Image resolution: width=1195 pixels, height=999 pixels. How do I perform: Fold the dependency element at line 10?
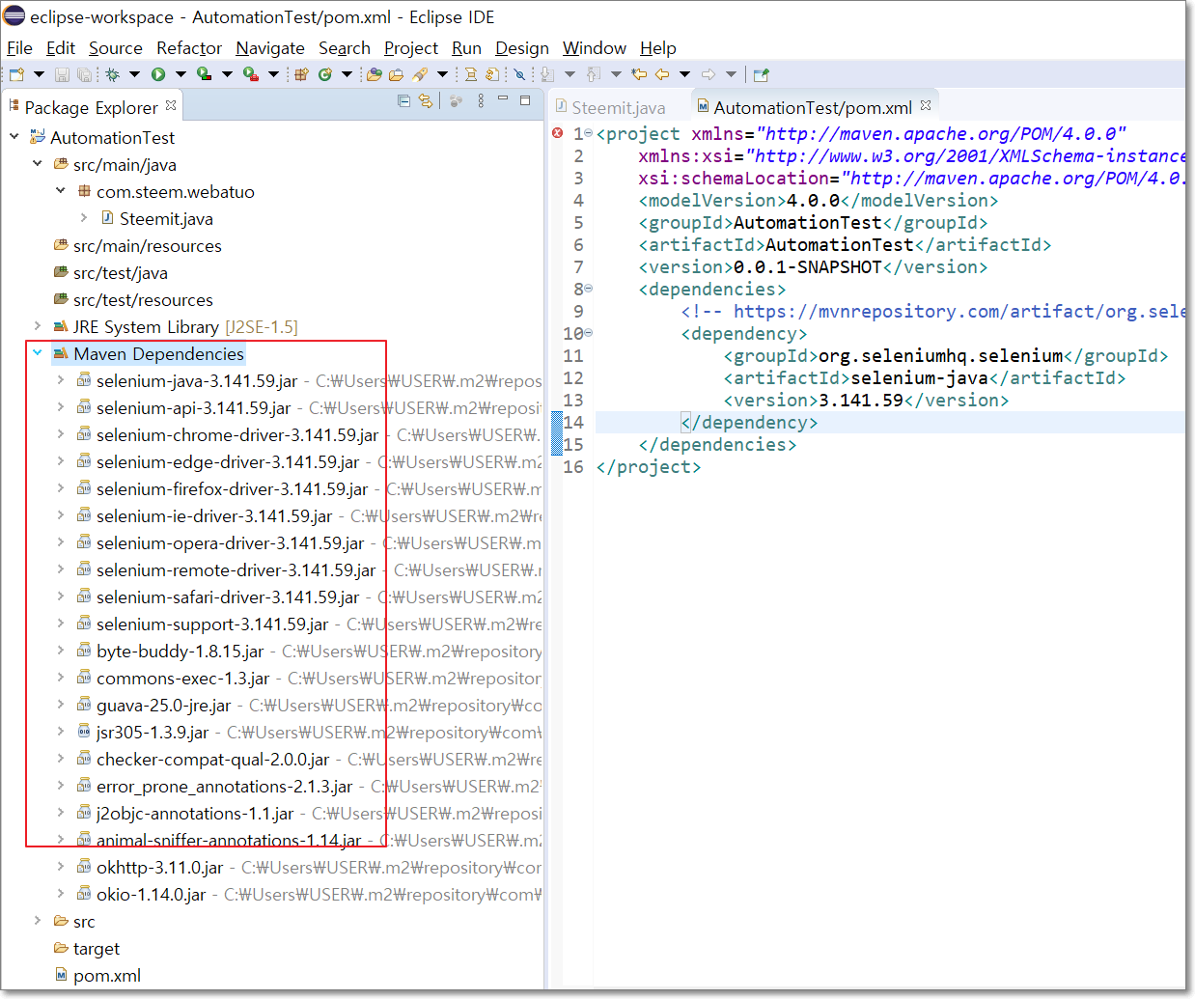tap(589, 333)
